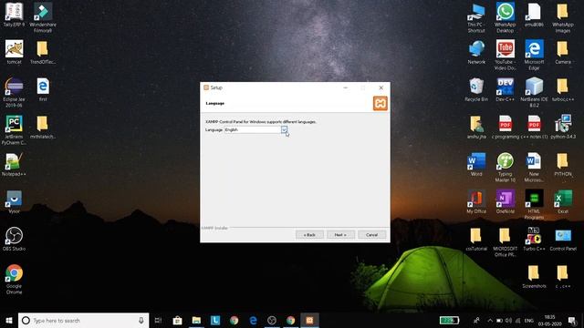Select NetBeans IDE desktop icon
This screenshot has height=328, width=584.
[534, 93]
